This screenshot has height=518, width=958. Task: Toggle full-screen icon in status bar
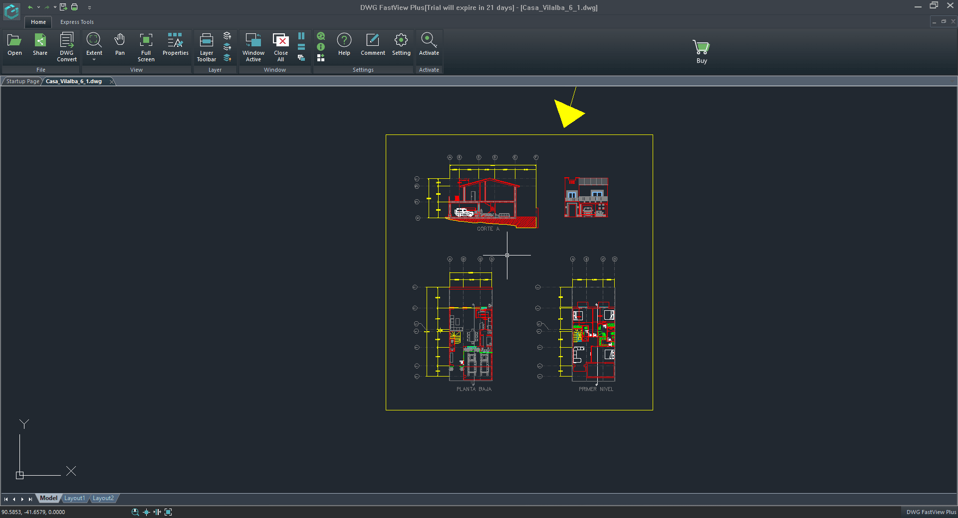(168, 512)
